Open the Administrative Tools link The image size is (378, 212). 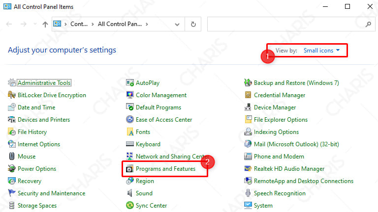(x=44, y=82)
